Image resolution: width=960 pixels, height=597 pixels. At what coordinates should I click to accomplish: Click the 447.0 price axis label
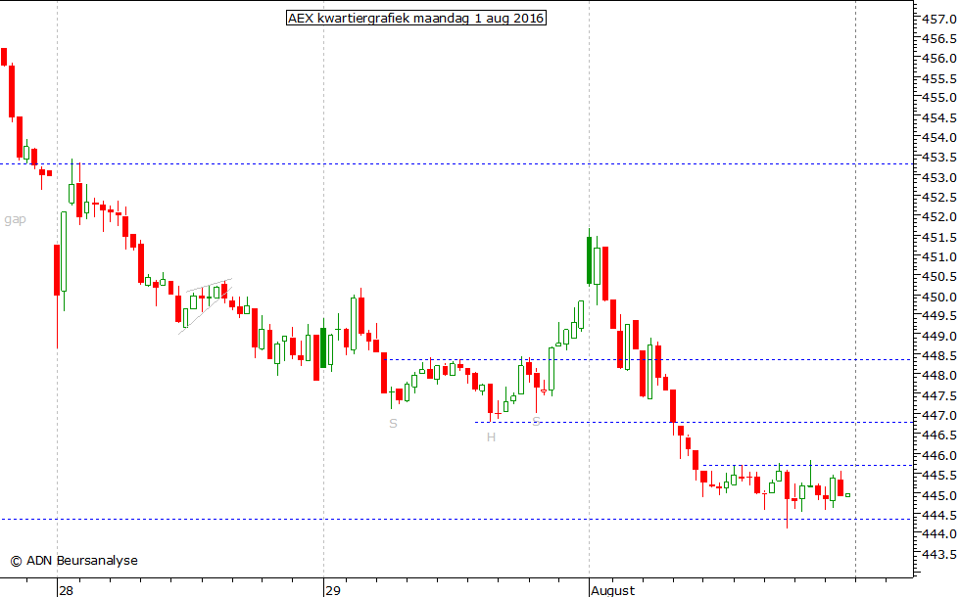[938, 415]
